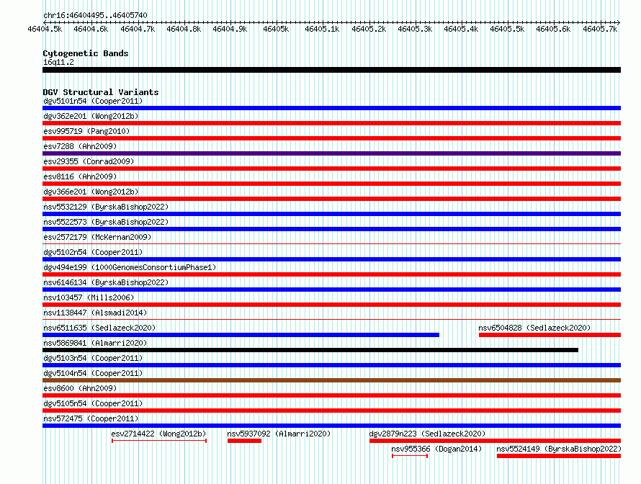This screenshot has width=641, height=484.
Task: Select esv2714422 (Wong2012b) label
Action: (x=158, y=434)
